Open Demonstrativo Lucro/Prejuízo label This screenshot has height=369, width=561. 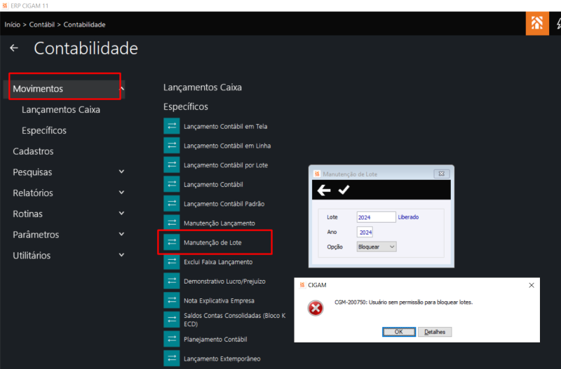pyautogui.click(x=224, y=281)
